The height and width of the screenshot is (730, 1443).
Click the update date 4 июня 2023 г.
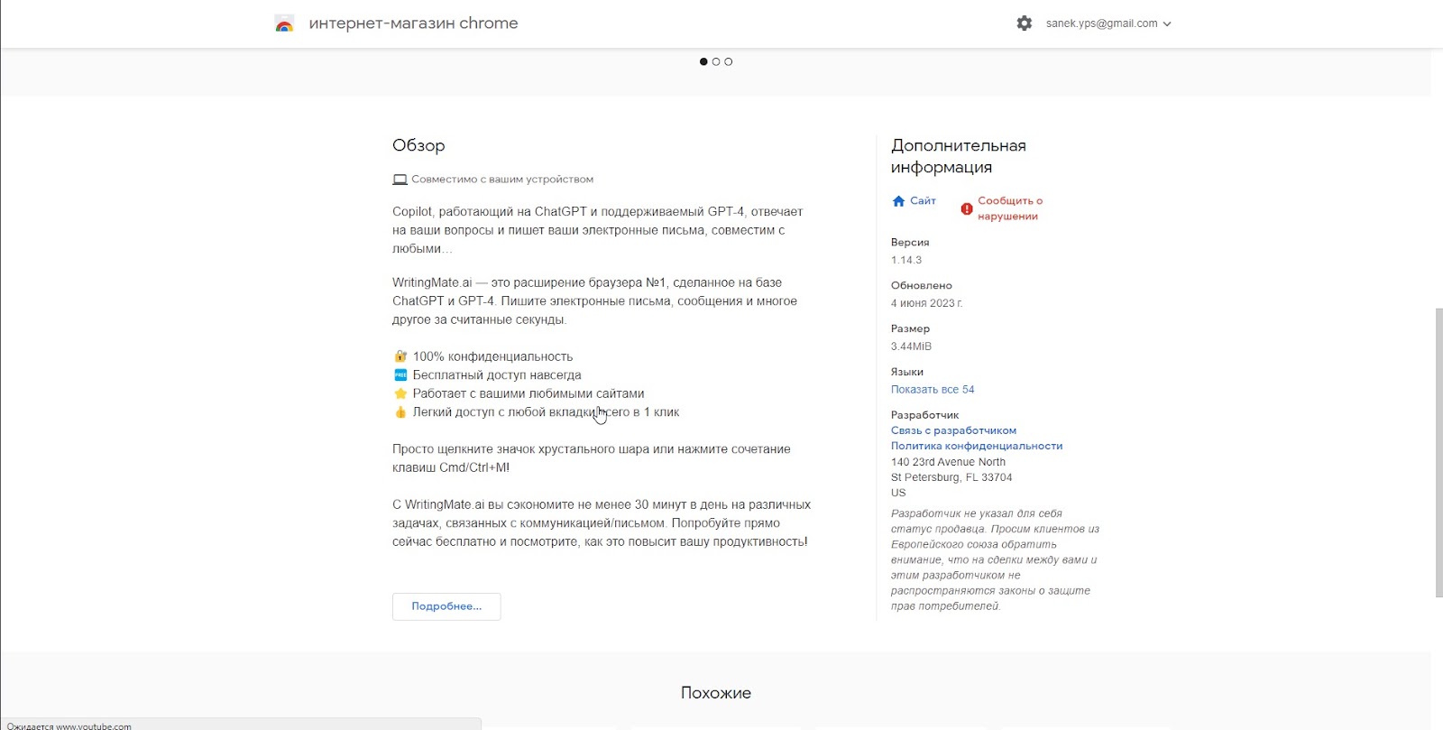coord(927,303)
